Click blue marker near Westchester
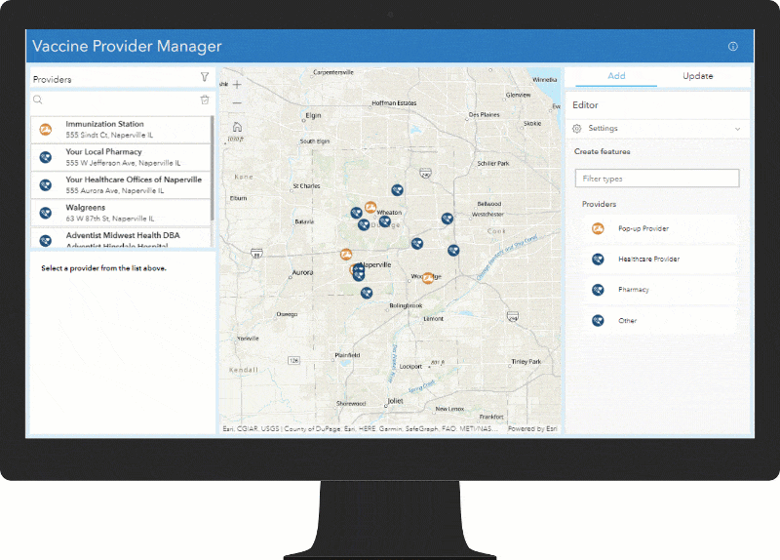The width and height of the screenshot is (780, 560). 448,218
